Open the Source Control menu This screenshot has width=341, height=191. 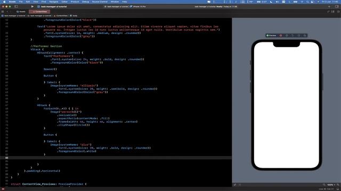100,2
